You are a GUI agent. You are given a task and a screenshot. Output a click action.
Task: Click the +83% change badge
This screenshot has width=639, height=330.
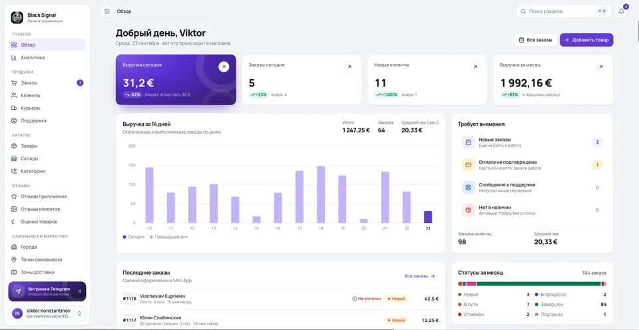511,94
